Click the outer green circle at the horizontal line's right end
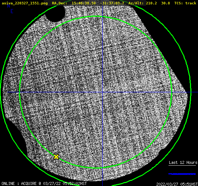 tap(191, 92)
